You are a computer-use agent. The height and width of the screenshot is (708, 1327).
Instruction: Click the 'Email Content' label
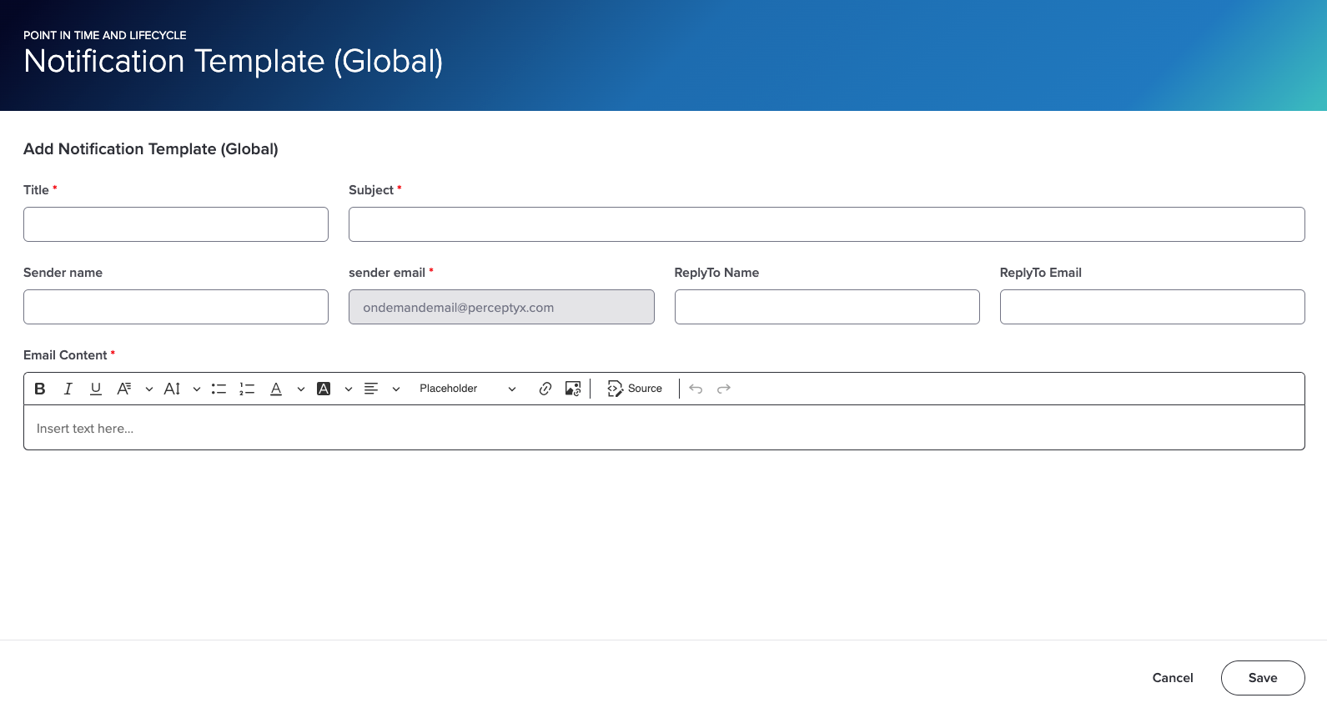(65, 355)
